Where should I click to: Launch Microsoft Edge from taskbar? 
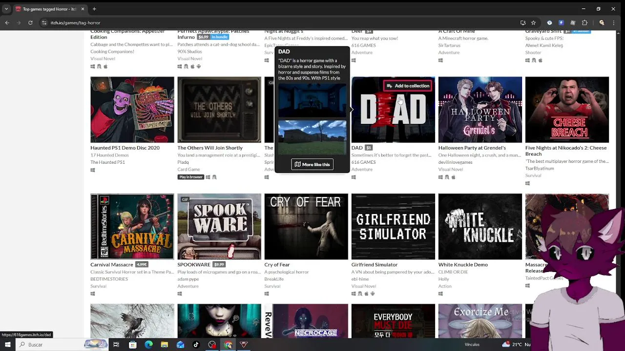[x=148, y=345]
